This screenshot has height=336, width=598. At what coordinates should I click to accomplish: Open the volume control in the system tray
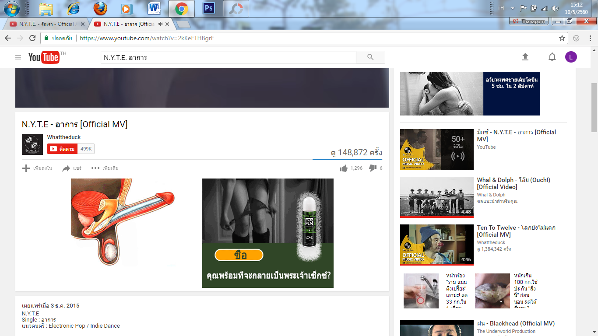pos(555,8)
